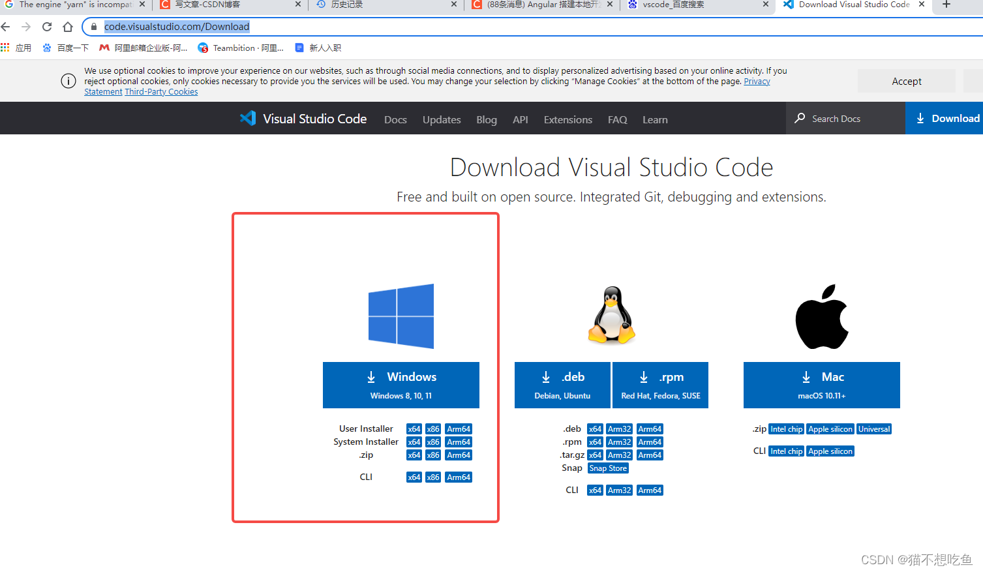The height and width of the screenshot is (572, 983).
Task: Open the Teambition bookmark
Action: point(241,48)
